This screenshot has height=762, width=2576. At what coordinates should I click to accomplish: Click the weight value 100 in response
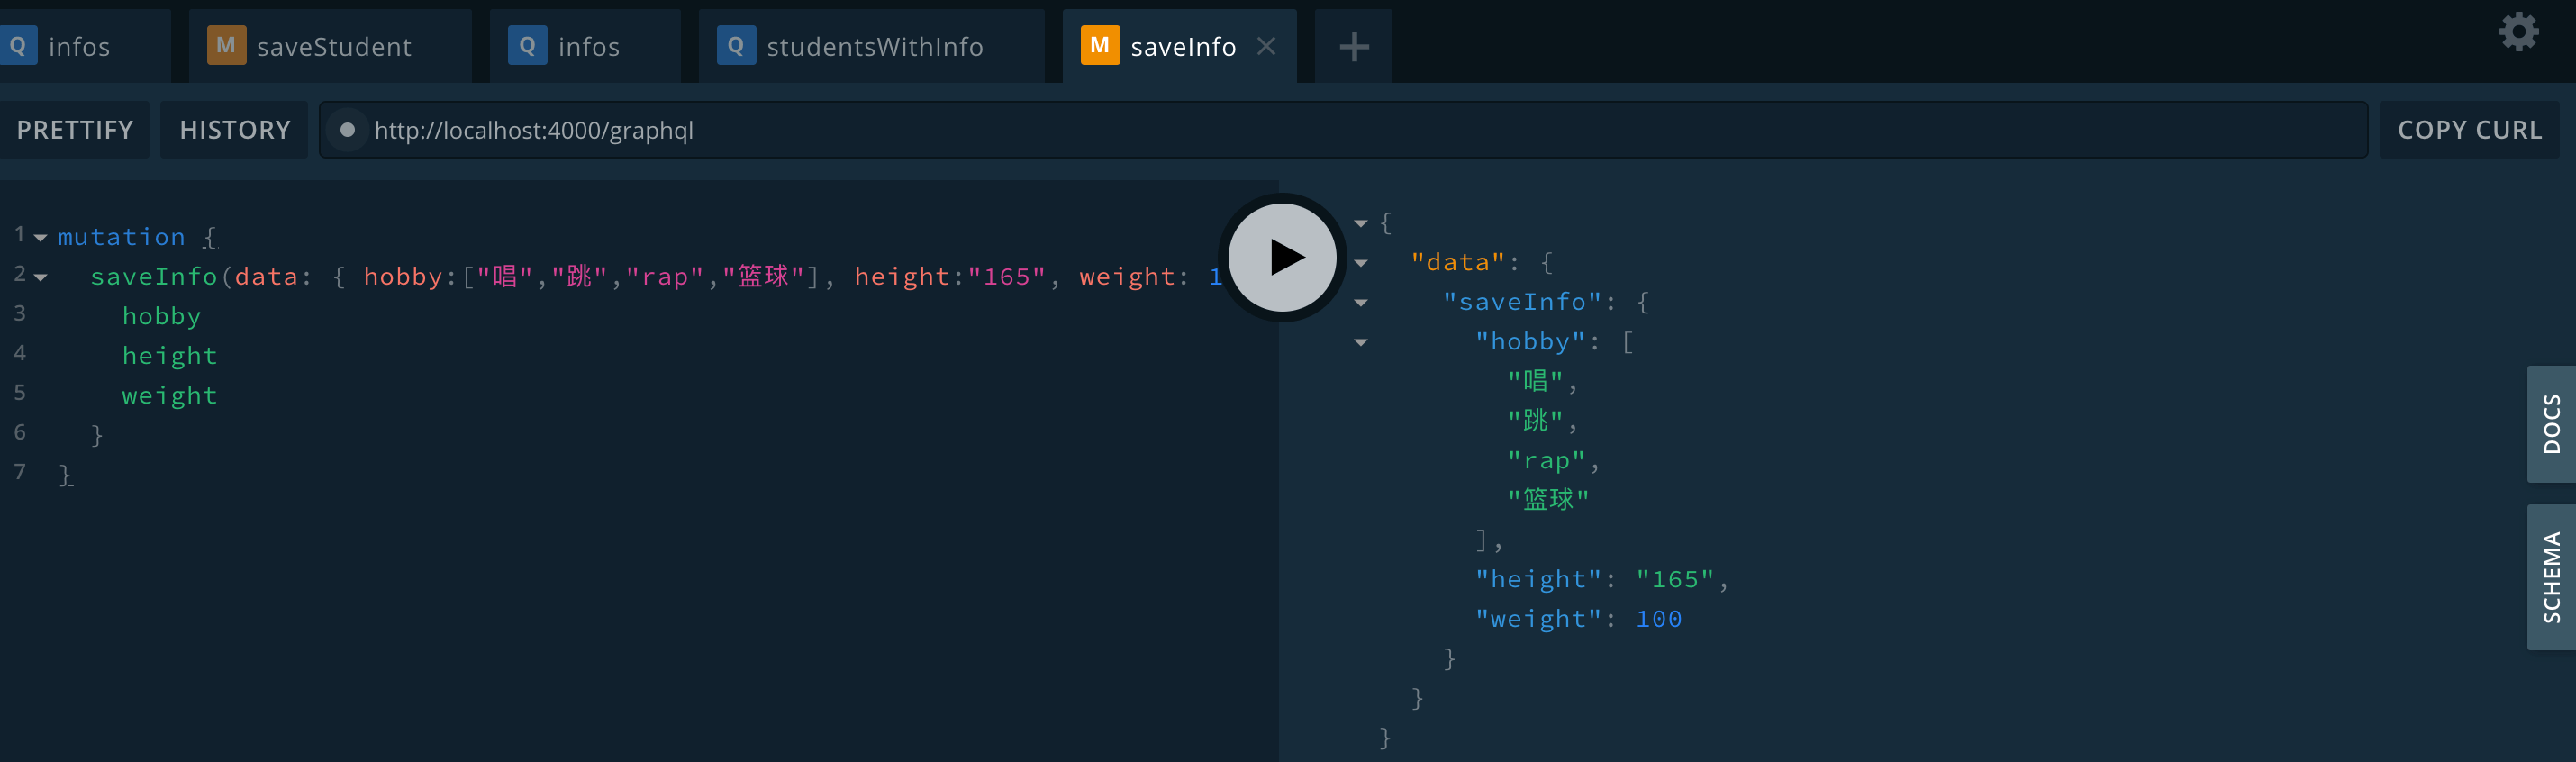click(x=1659, y=619)
